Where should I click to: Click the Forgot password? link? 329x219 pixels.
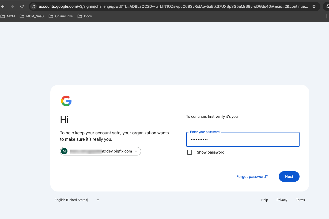(x=252, y=177)
